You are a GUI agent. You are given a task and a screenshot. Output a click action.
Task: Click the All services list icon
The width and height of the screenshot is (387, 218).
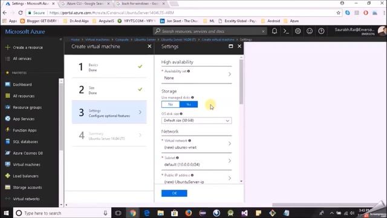pyautogui.click(x=8, y=59)
